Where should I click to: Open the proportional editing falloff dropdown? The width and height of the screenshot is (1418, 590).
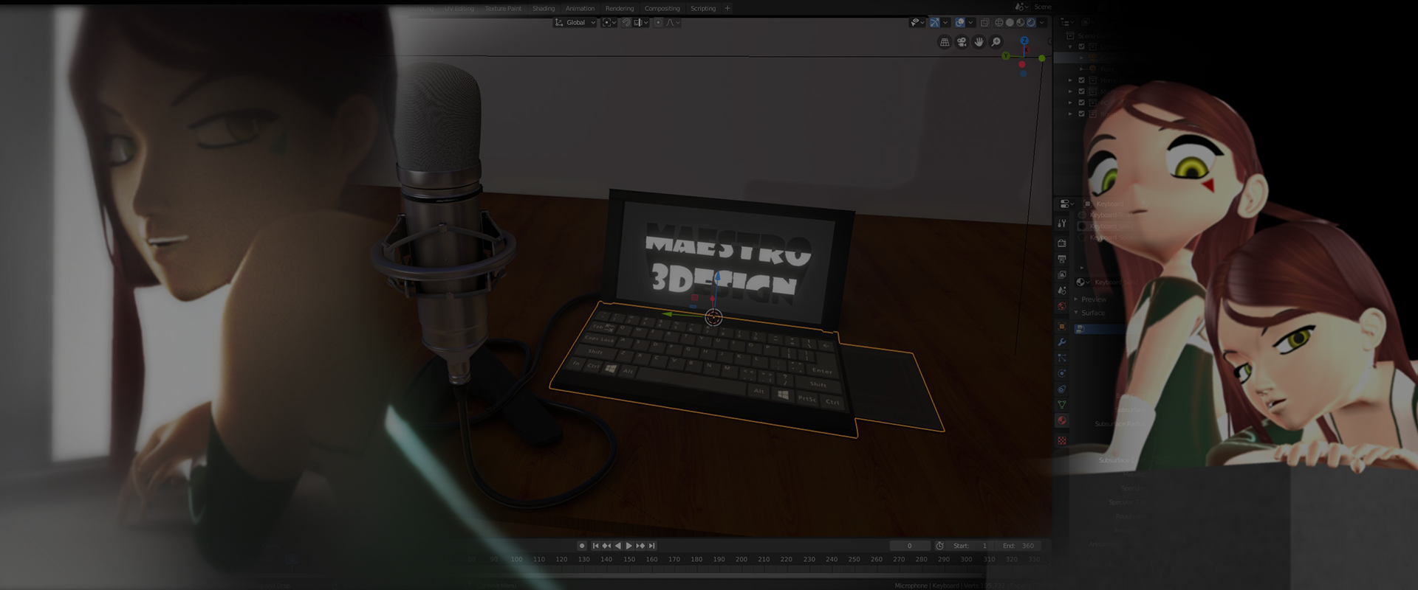click(x=673, y=23)
